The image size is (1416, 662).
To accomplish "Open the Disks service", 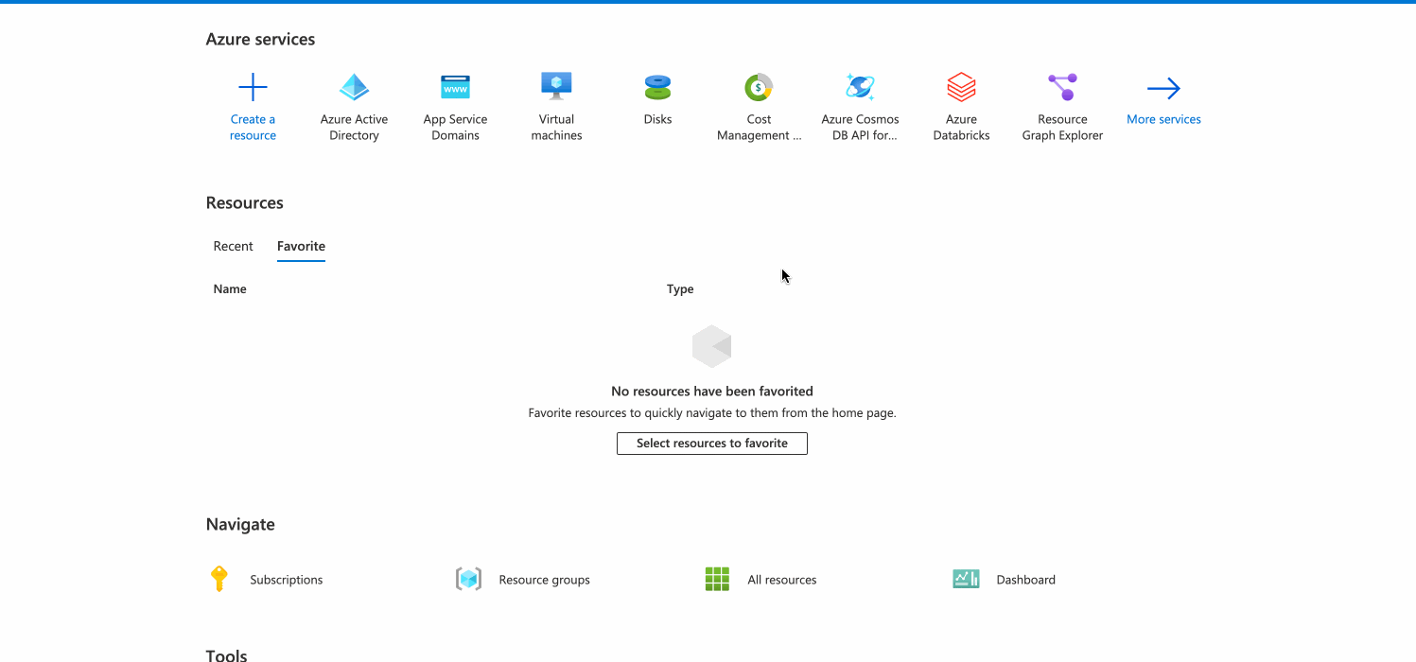I will [x=657, y=104].
